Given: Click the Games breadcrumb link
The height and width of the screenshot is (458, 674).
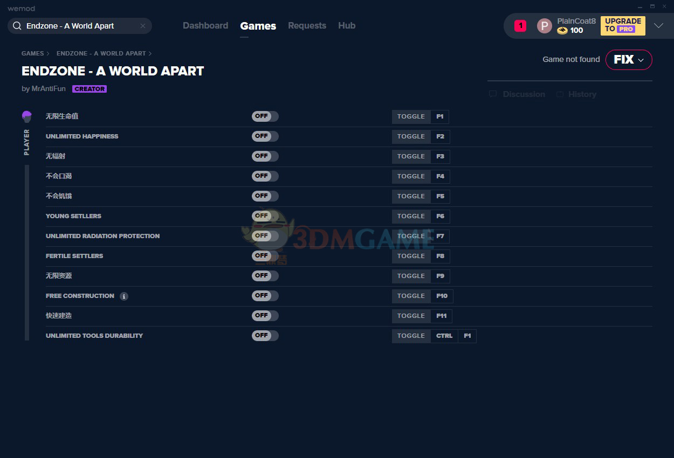Looking at the screenshot, I should (x=32, y=53).
